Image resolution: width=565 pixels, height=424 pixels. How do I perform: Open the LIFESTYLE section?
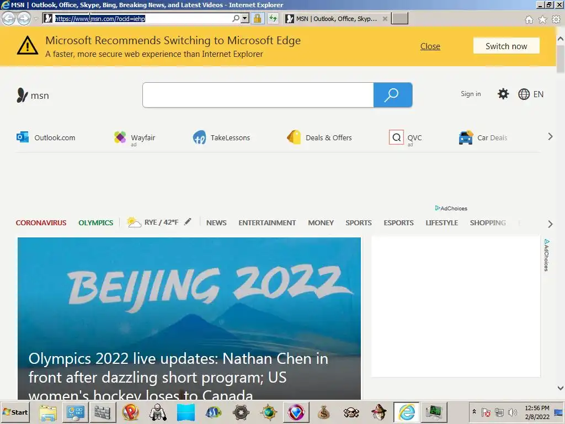pos(442,223)
